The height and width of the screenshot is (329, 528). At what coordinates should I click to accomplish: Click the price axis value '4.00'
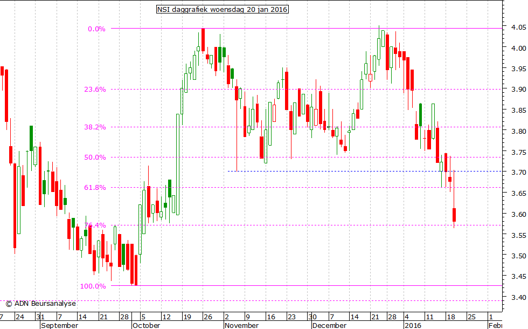point(518,48)
